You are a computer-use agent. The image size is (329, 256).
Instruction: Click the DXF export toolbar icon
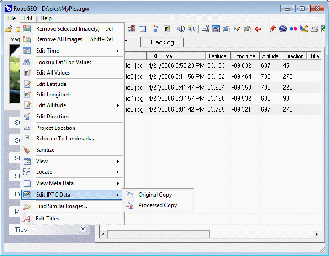[x=314, y=29]
